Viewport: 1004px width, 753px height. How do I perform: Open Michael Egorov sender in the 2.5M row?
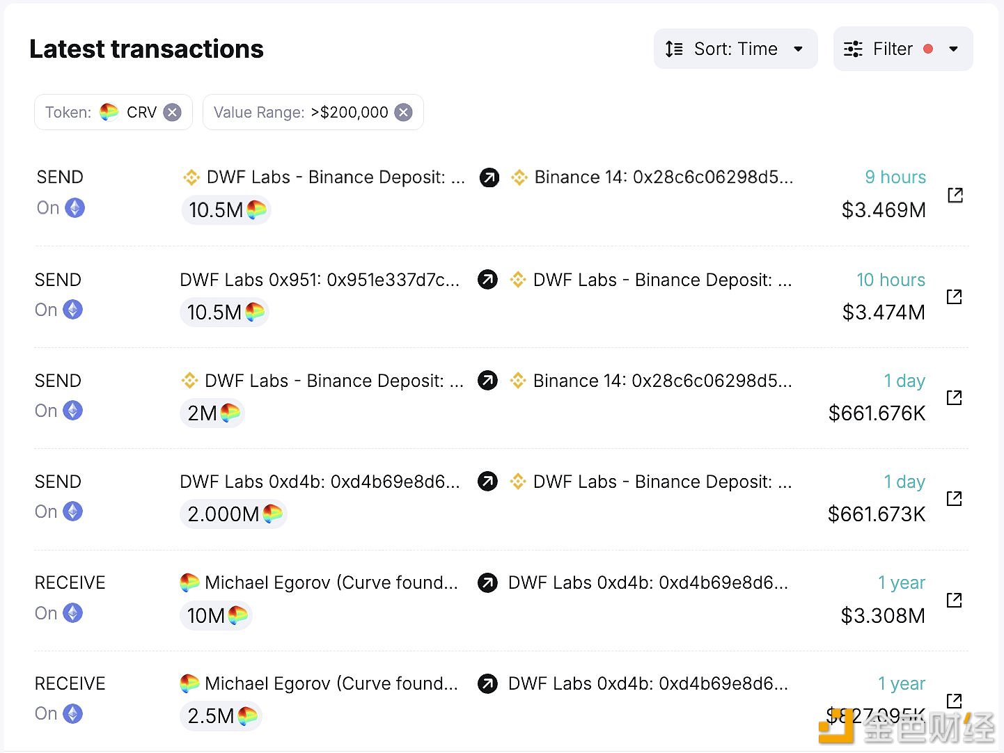320,684
